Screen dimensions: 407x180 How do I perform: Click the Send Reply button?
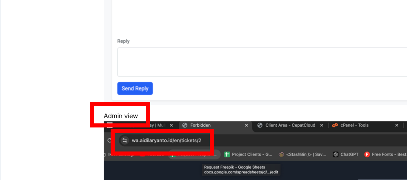coord(135,89)
